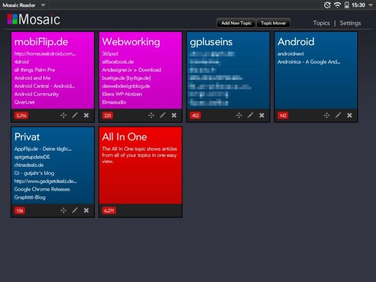The height and width of the screenshot is (282, 376).
Task: Delete the Android topic
Action: tap(349, 115)
